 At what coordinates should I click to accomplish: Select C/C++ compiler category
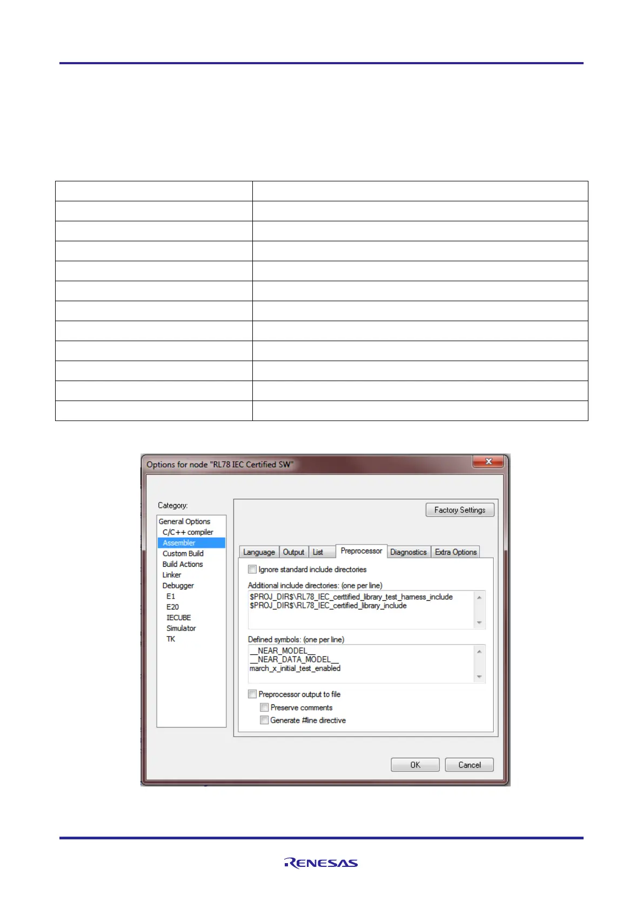[x=187, y=532]
